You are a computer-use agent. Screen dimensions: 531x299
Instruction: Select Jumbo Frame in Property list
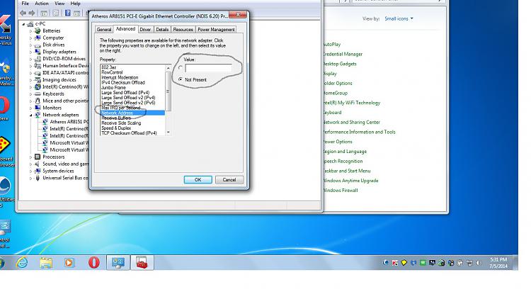(114, 87)
